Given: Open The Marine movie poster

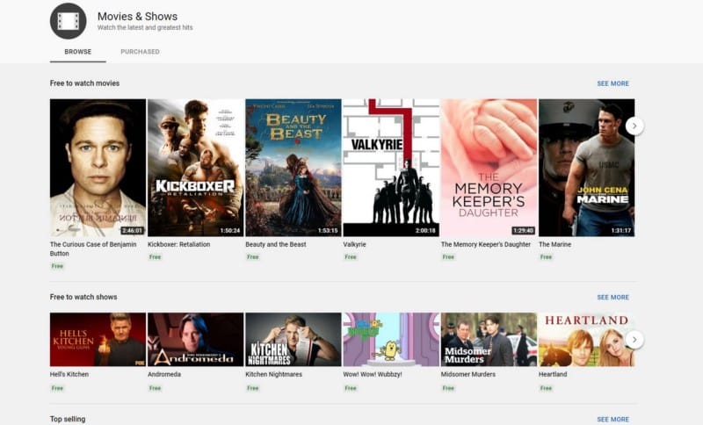Looking at the screenshot, I should pos(586,168).
